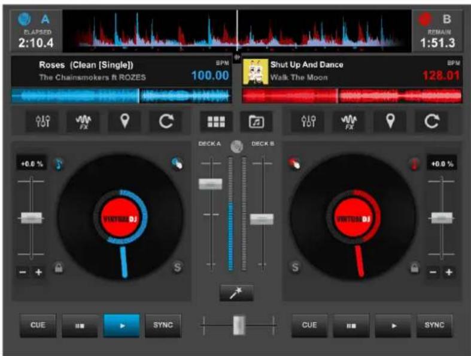Open the Deck A loop panel
Viewport: 471px width, 356px height.
[166, 121]
